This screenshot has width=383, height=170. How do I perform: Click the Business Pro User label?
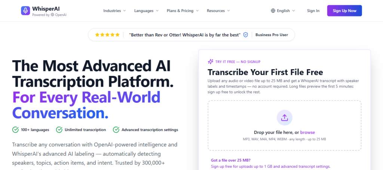pos(272,35)
